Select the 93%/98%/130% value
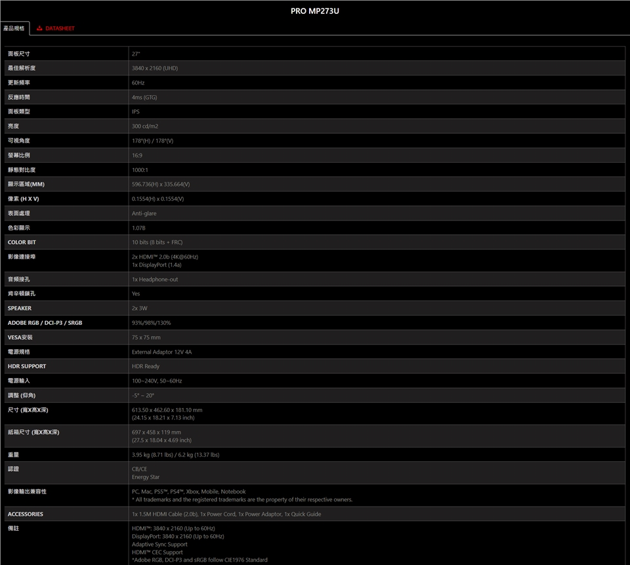The width and height of the screenshot is (630, 565). pyautogui.click(x=151, y=323)
